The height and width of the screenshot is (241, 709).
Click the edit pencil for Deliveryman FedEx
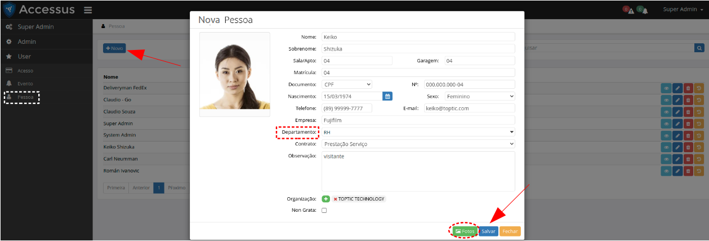(x=678, y=88)
